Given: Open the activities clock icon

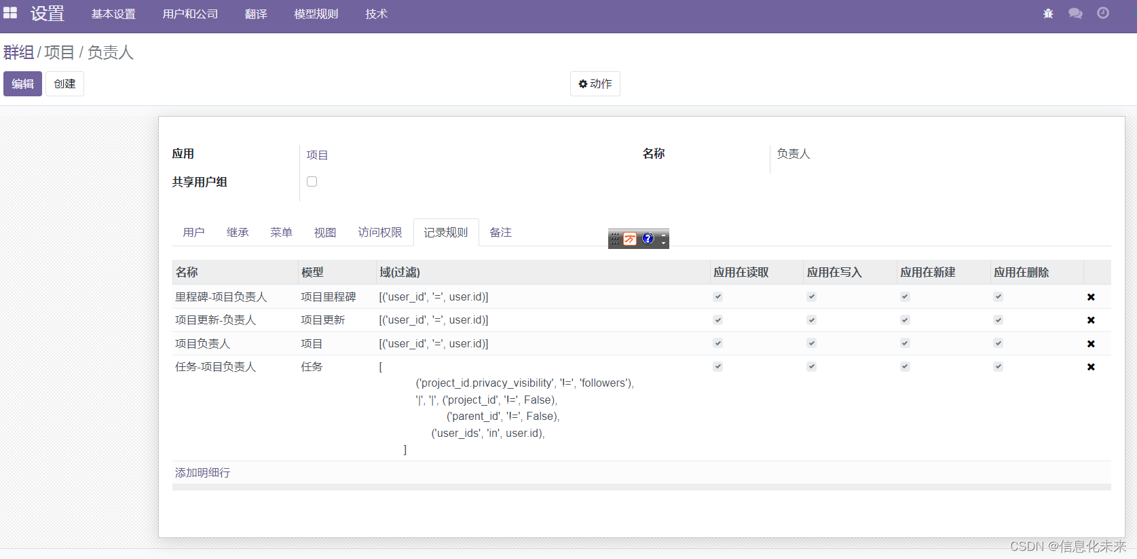Looking at the screenshot, I should [x=1103, y=13].
